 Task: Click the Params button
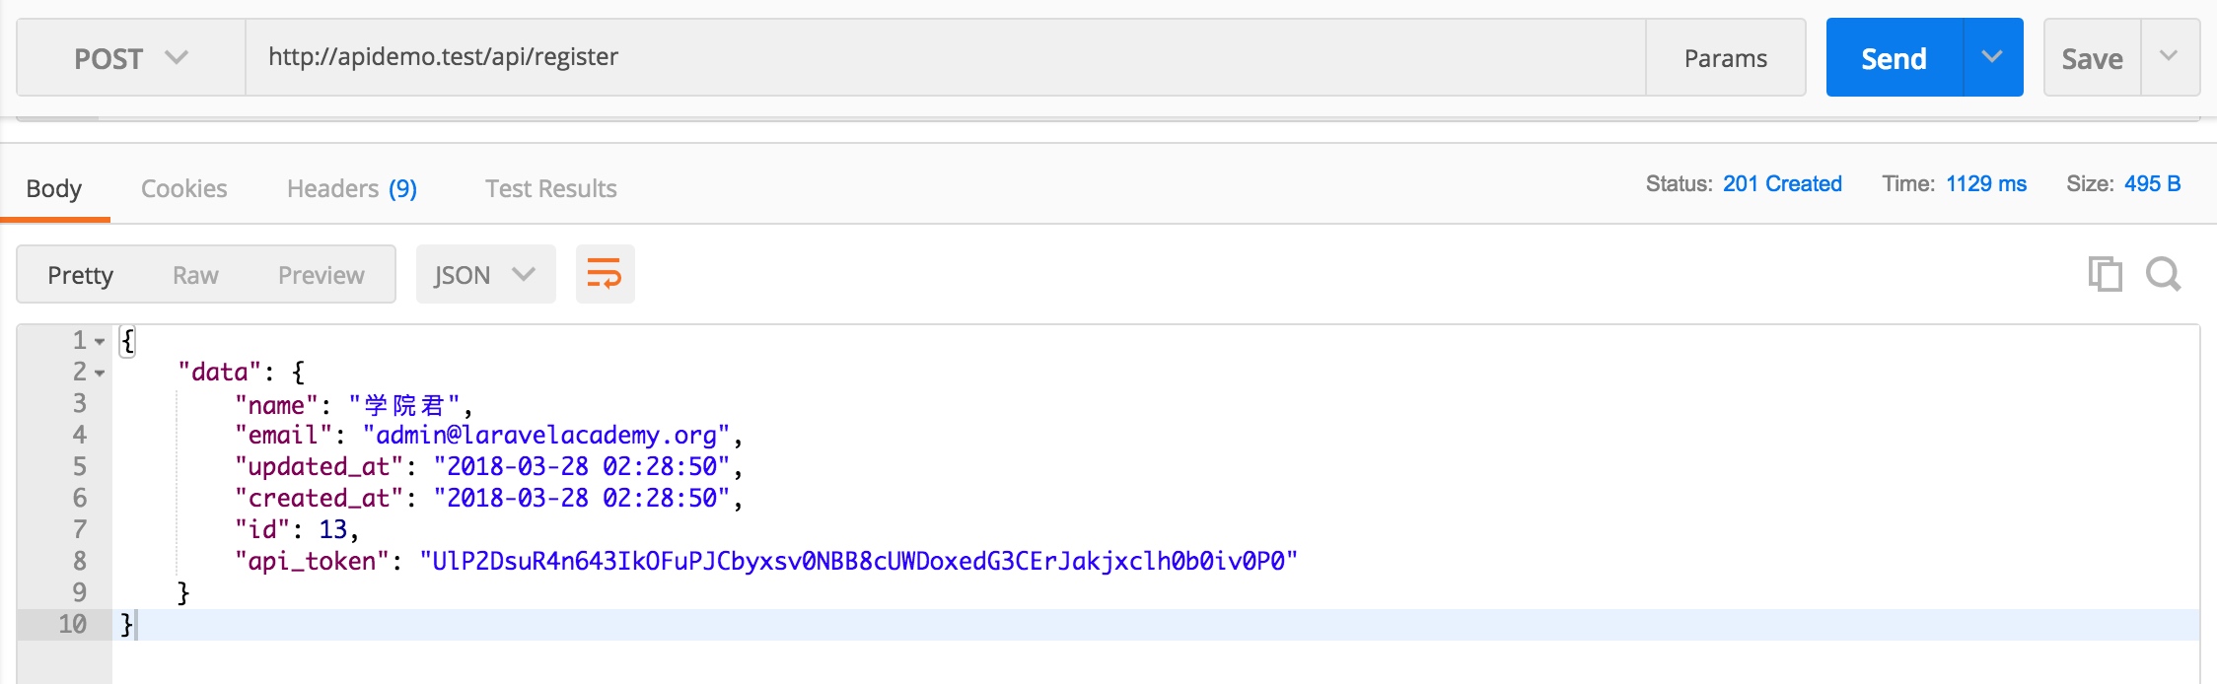point(1726,58)
